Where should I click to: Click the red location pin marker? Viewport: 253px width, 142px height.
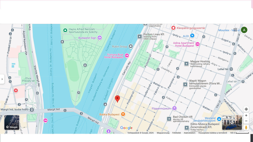pos(117,99)
